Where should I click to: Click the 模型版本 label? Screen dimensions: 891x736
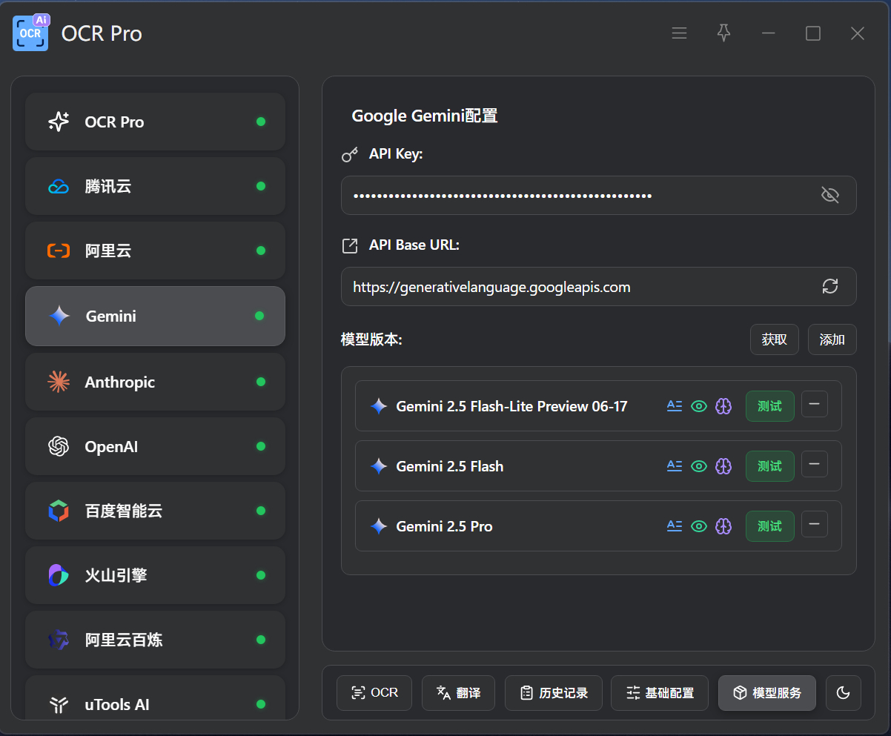click(x=371, y=339)
